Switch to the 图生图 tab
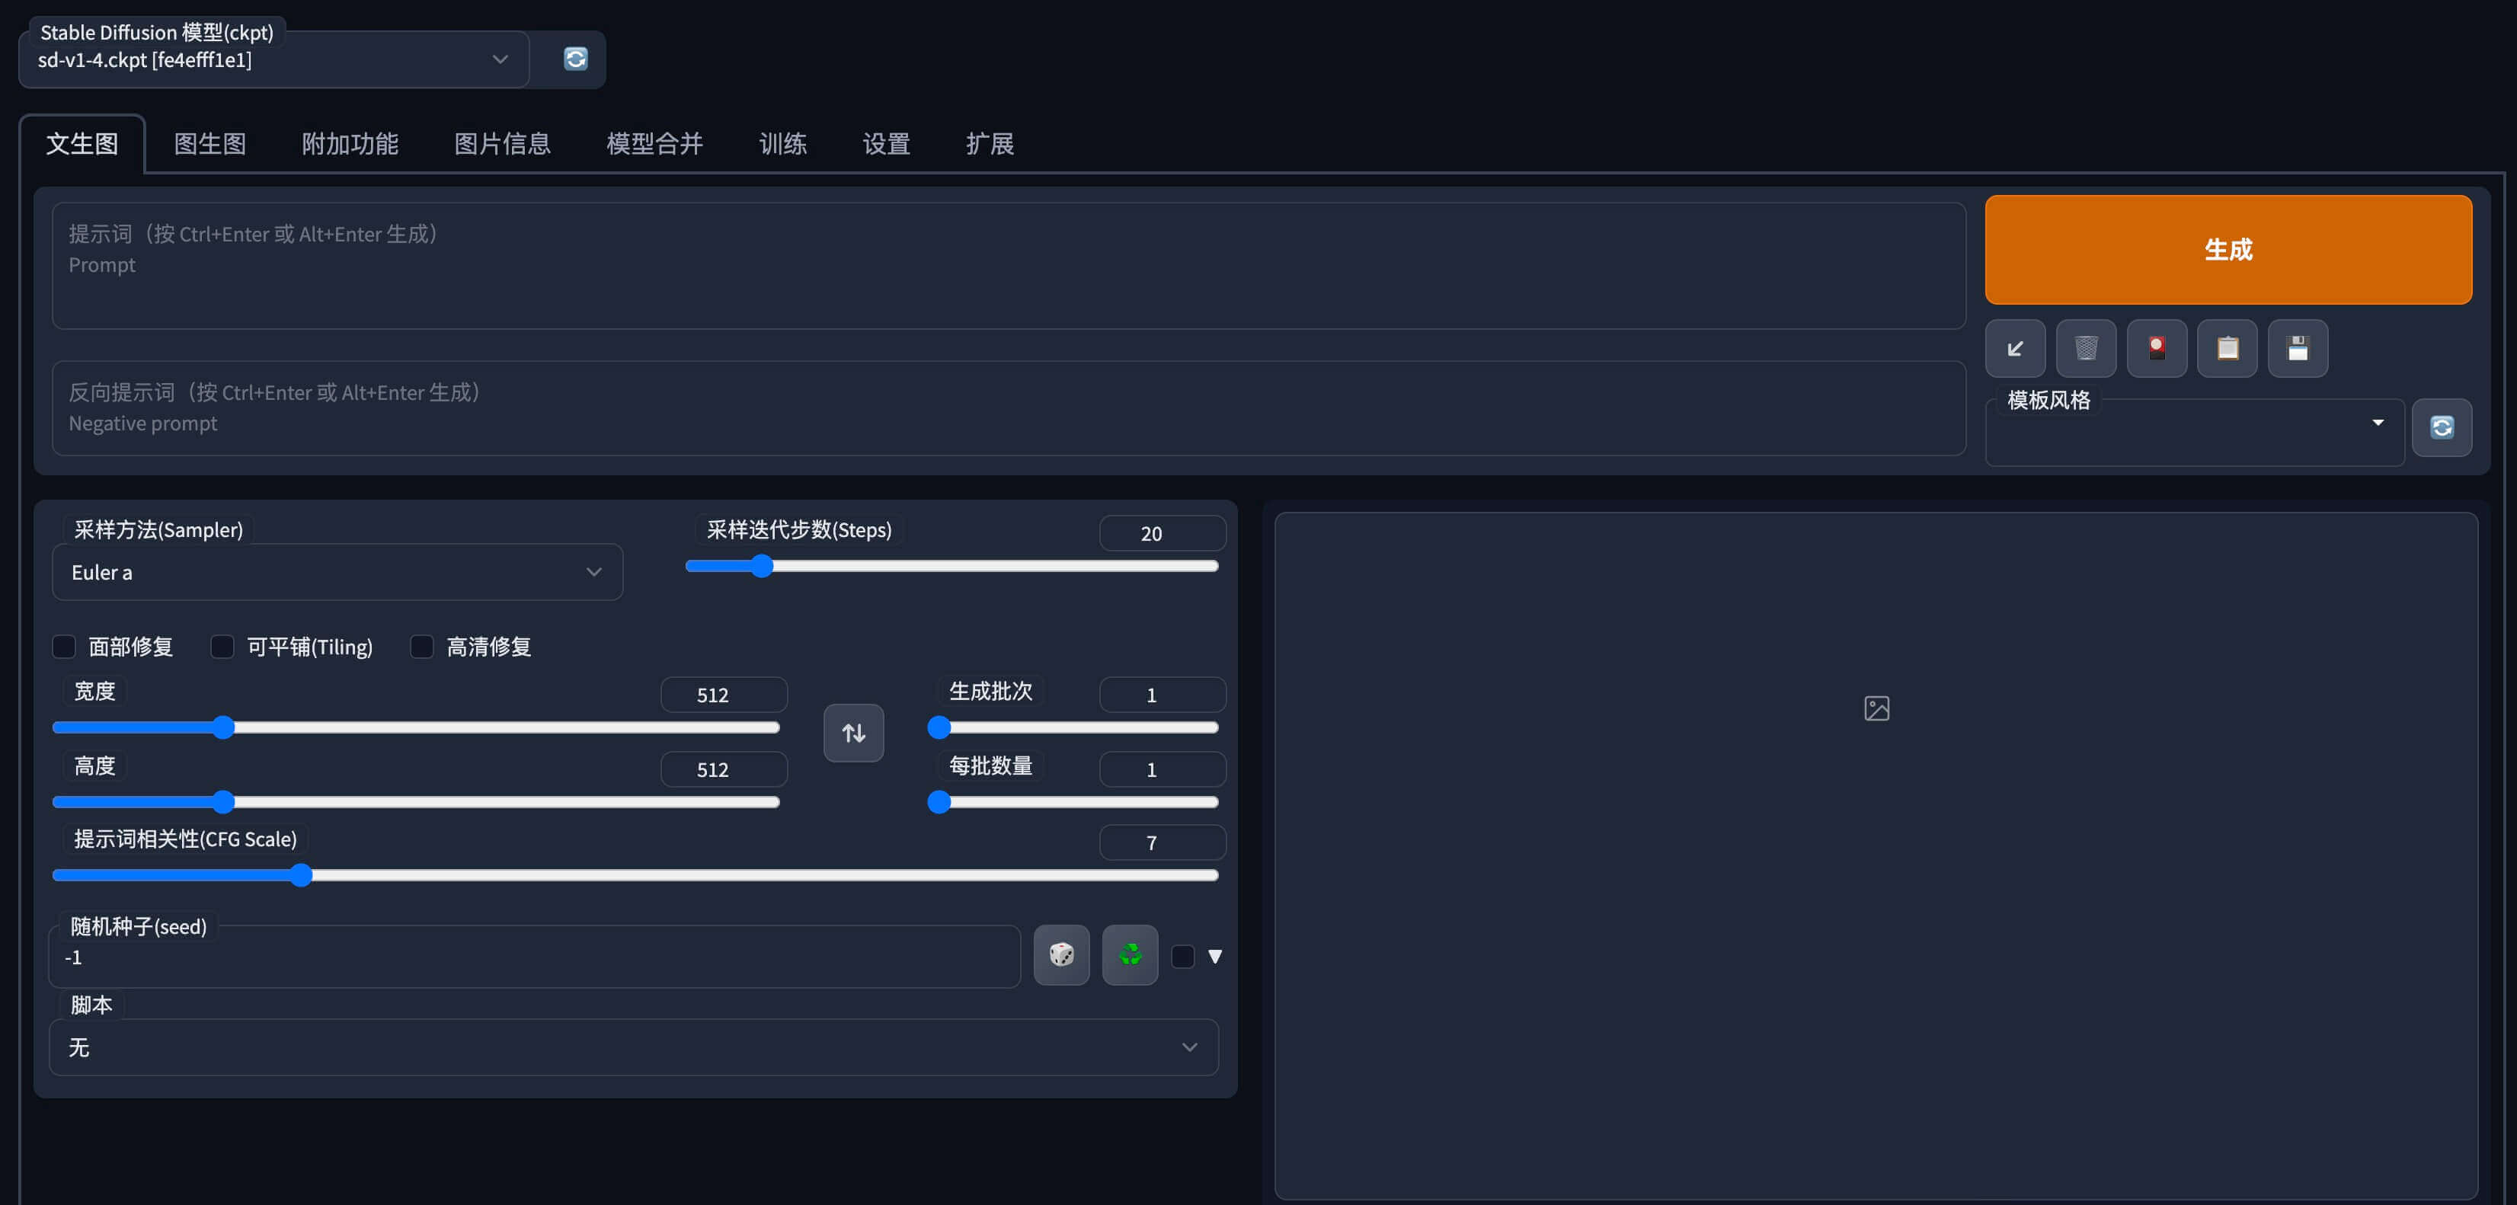Screen dimensions: 2517x1205 209,144
